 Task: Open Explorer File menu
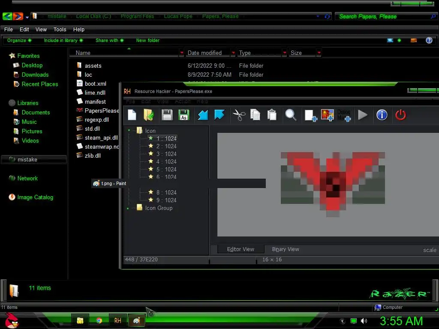click(9, 30)
